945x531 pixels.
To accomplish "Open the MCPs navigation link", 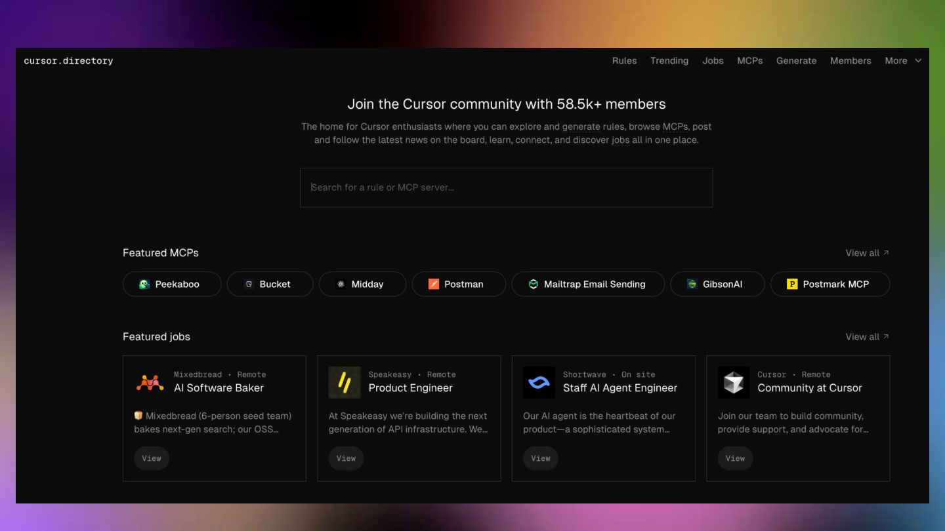I will pos(749,60).
